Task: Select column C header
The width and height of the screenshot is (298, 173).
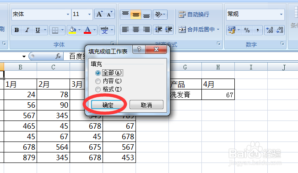Action: click(54, 67)
